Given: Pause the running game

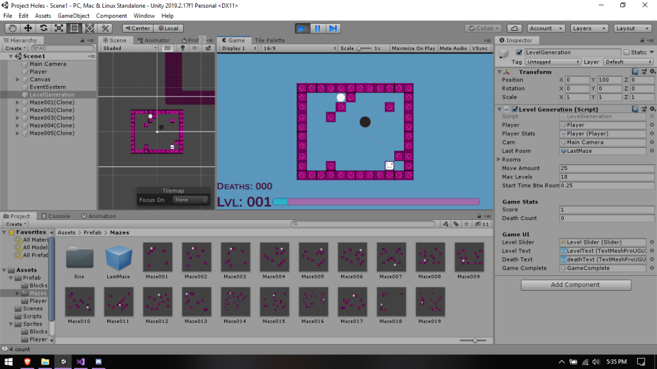Looking at the screenshot, I should (318, 28).
